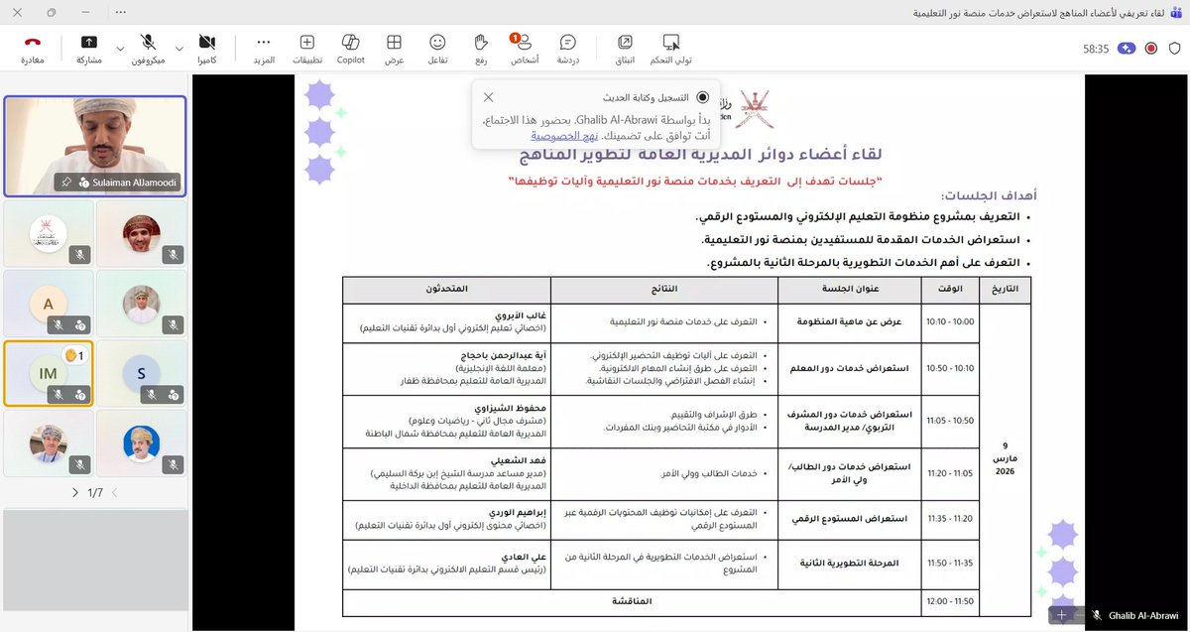This screenshot has height=632, width=1190.
Task: Request control of the presentation (تولي التحكم)
Action: coord(671,49)
